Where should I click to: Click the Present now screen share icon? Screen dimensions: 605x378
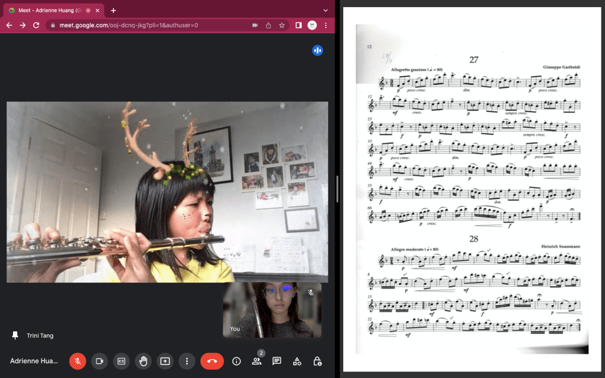165,361
